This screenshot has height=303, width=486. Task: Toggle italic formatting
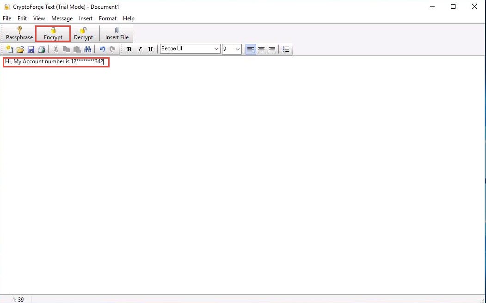point(140,49)
